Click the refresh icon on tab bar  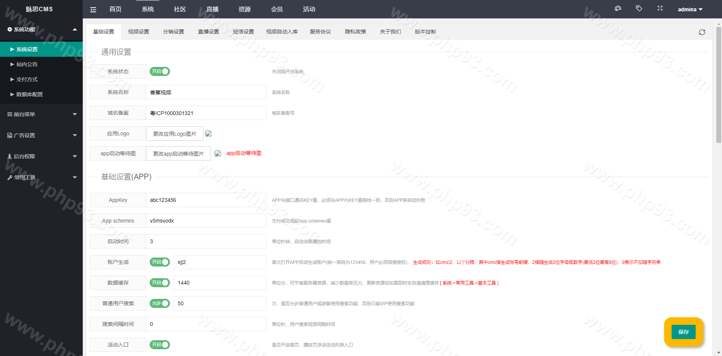point(702,32)
